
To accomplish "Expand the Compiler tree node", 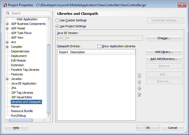I will pos(7,47).
